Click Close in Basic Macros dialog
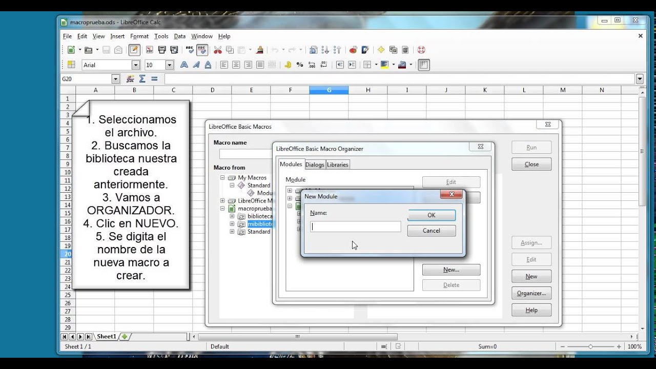 point(531,164)
